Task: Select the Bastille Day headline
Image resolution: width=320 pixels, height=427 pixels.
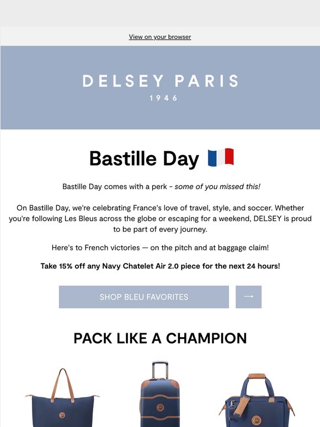Action: tap(144, 159)
